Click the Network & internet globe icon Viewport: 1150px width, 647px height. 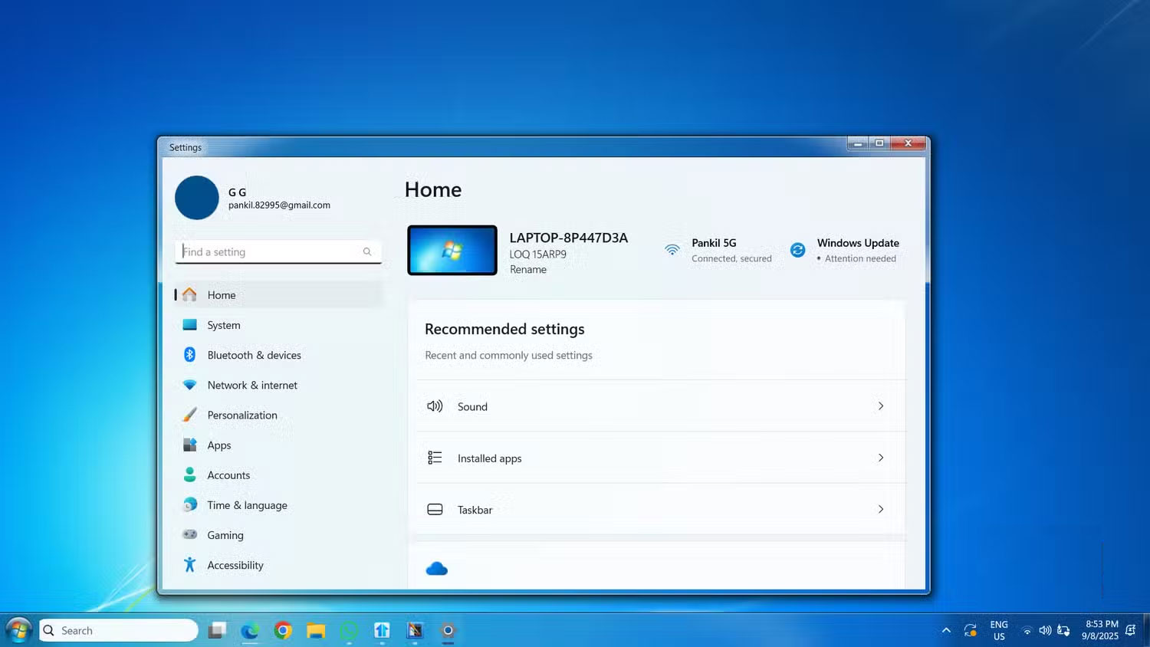[x=189, y=385]
